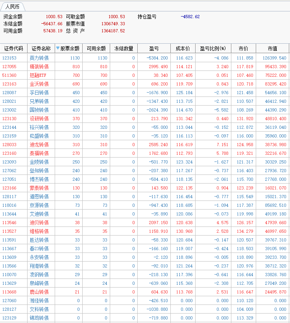Click the 盈亏比例(%) column header

click(x=213, y=48)
